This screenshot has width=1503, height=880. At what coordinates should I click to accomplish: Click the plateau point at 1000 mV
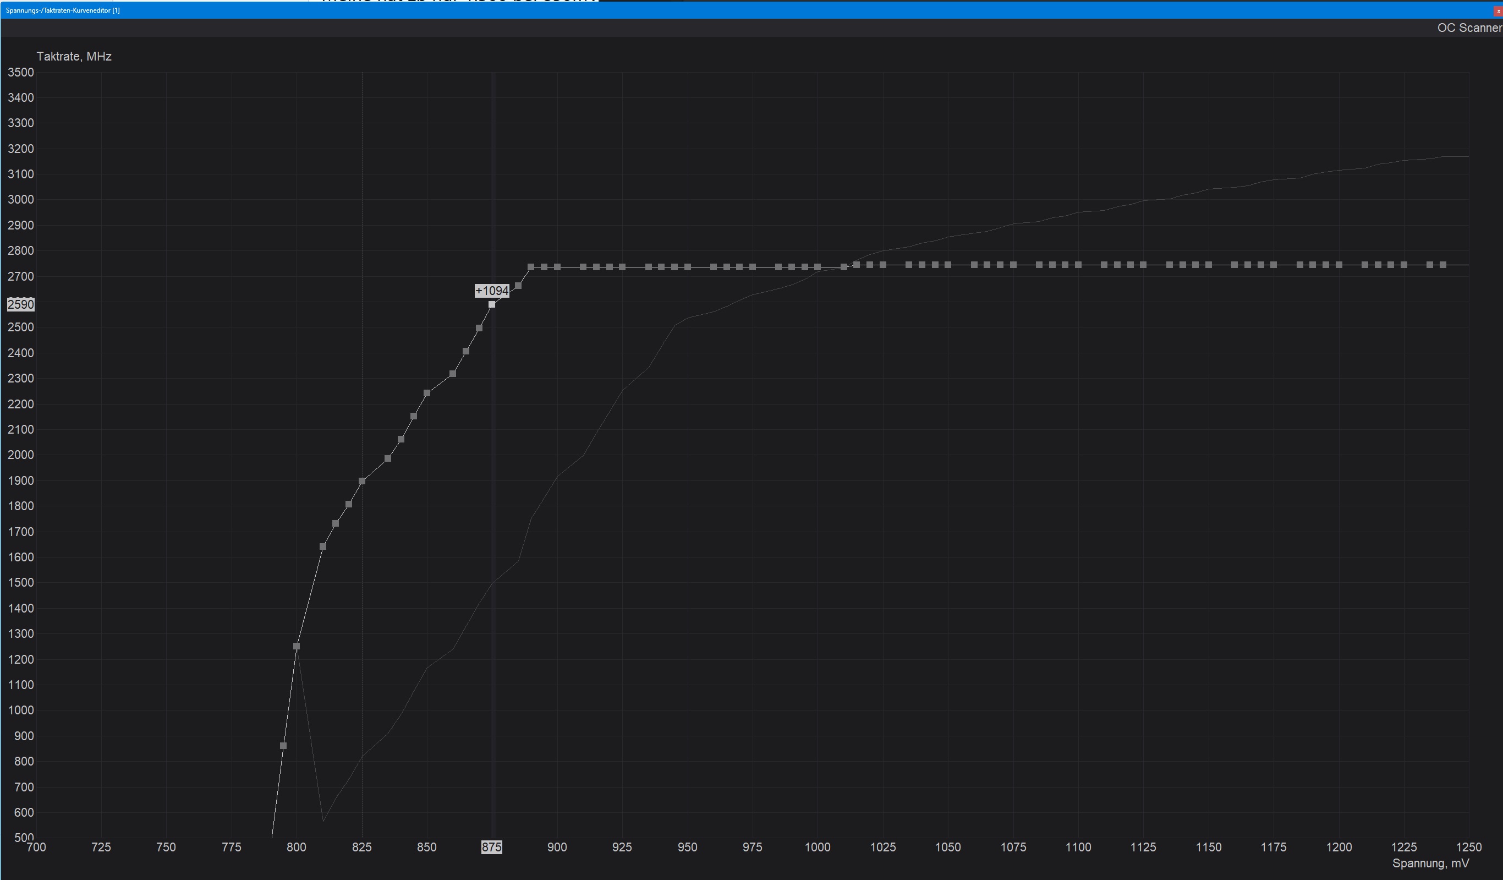(818, 267)
